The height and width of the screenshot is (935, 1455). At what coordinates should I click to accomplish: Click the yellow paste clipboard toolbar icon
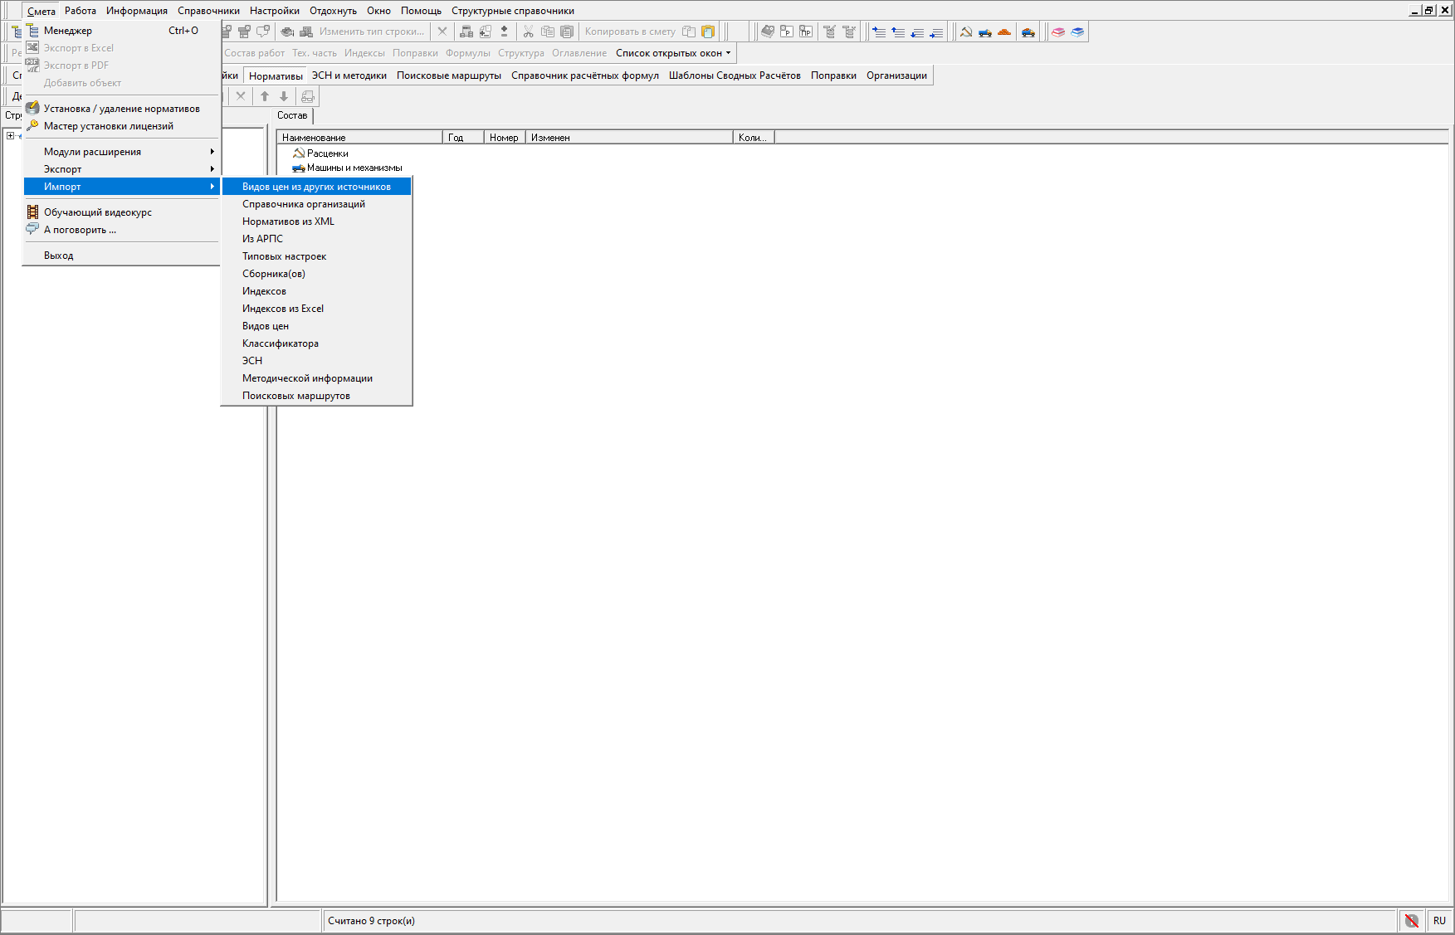point(708,32)
